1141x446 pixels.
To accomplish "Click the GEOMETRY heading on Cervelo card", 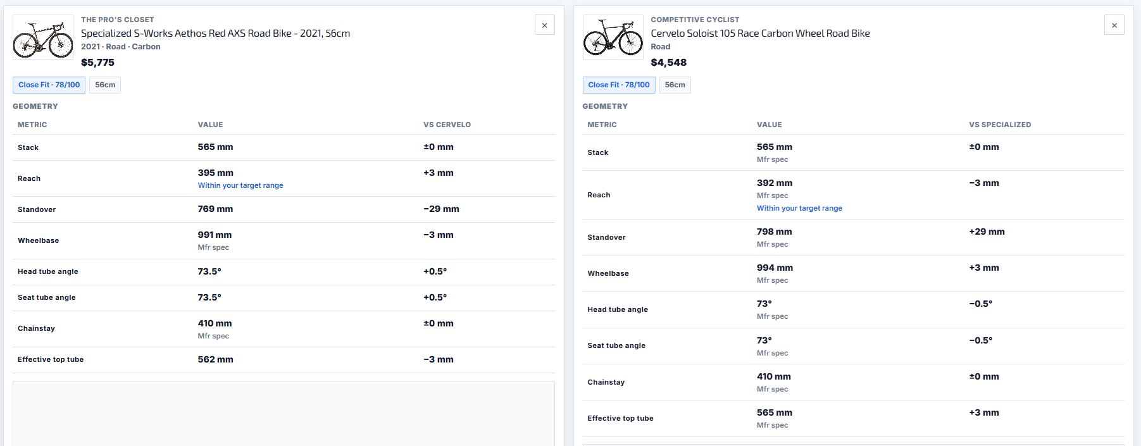I will pyautogui.click(x=605, y=106).
